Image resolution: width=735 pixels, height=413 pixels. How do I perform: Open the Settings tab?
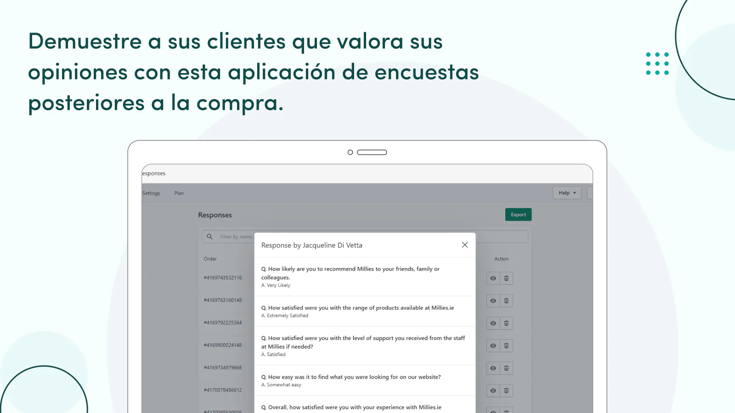[151, 193]
